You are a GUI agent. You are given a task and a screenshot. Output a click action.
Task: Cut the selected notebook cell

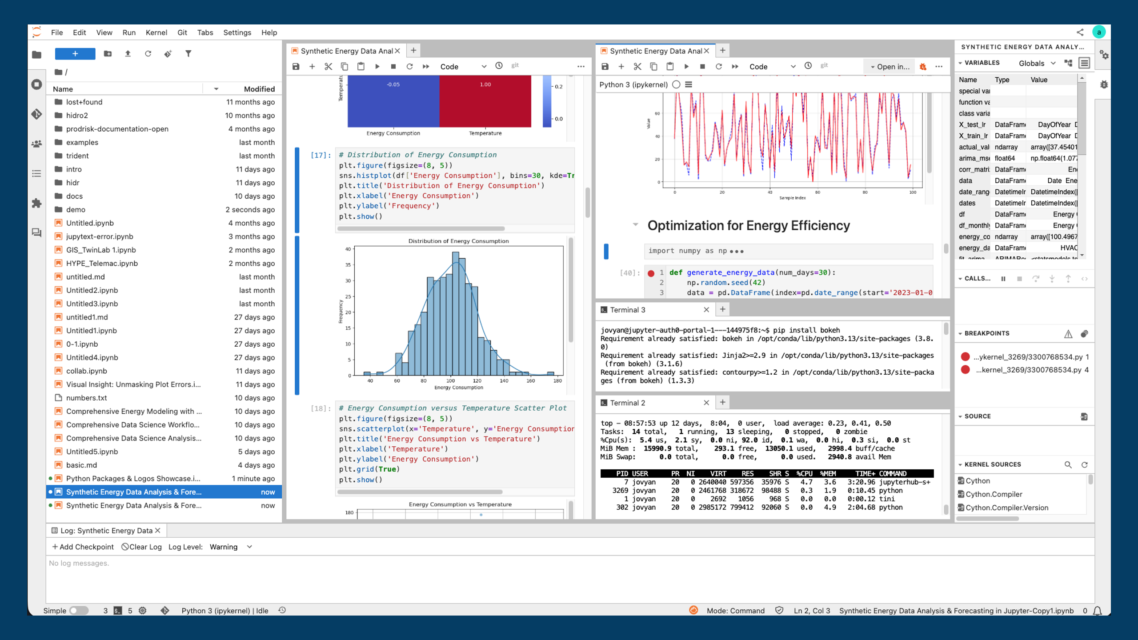pyautogui.click(x=328, y=66)
